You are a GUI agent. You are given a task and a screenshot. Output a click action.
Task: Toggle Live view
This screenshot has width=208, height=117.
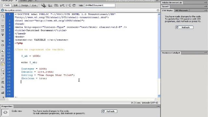click(34, 5)
